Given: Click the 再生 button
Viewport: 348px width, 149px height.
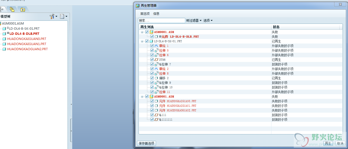Looking at the screenshot, I should pos(328,143).
